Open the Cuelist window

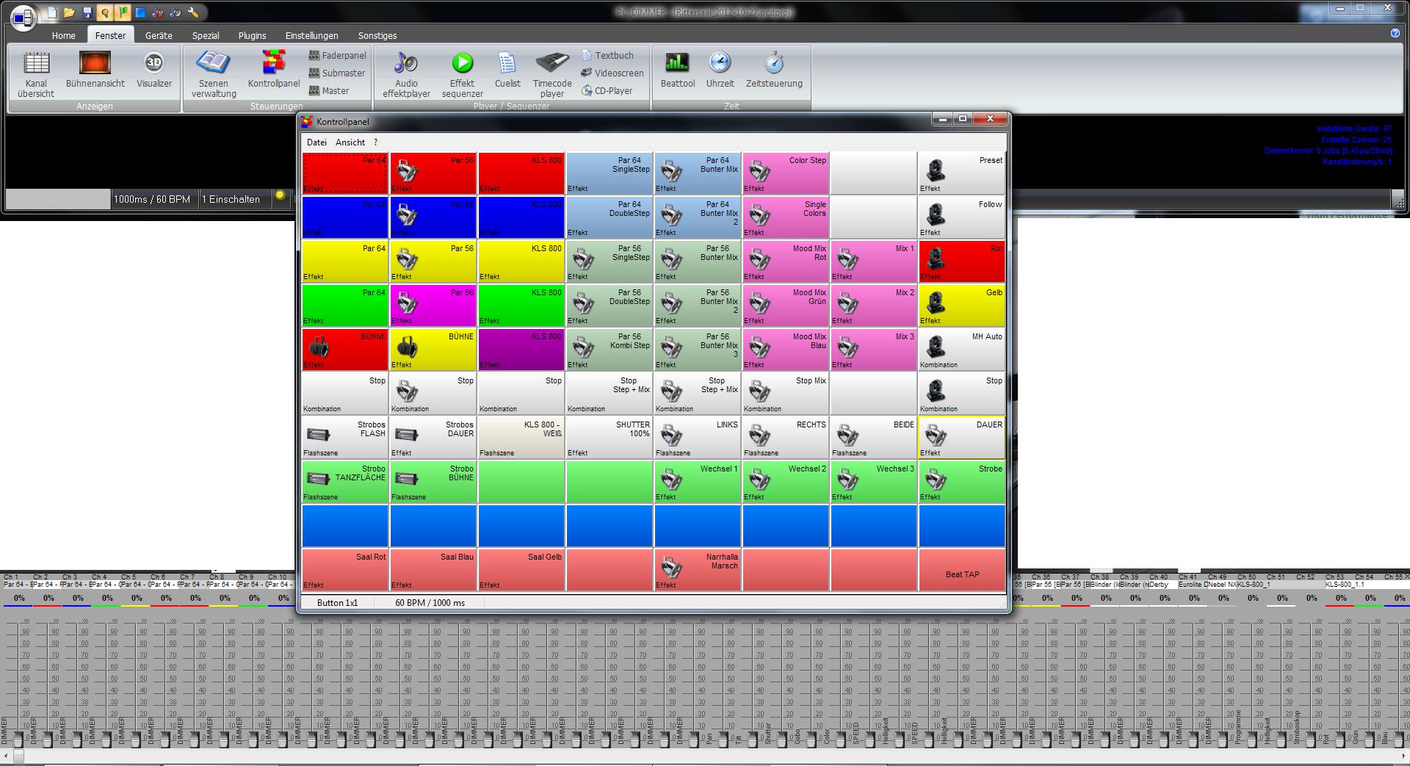(507, 70)
